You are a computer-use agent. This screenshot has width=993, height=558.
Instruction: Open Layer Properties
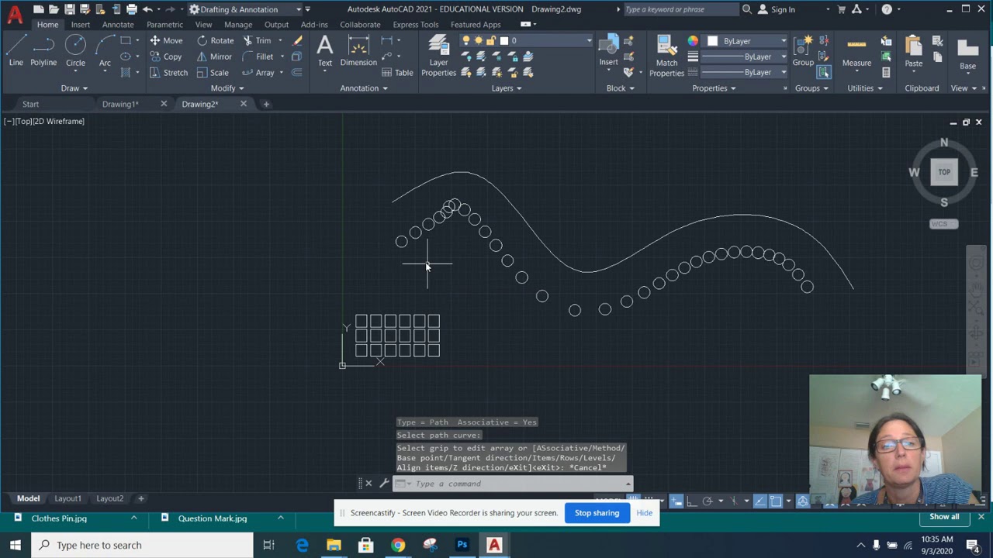(x=438, y=56)
